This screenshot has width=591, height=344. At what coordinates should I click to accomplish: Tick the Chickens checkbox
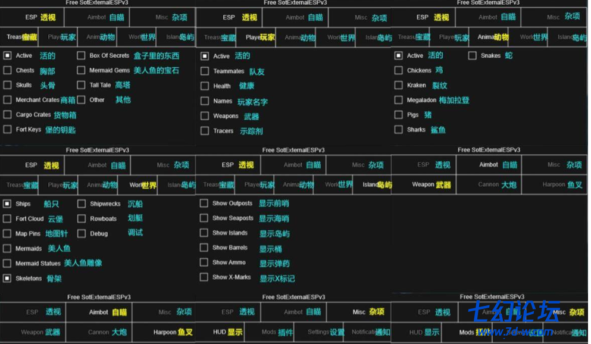[398, 70]
